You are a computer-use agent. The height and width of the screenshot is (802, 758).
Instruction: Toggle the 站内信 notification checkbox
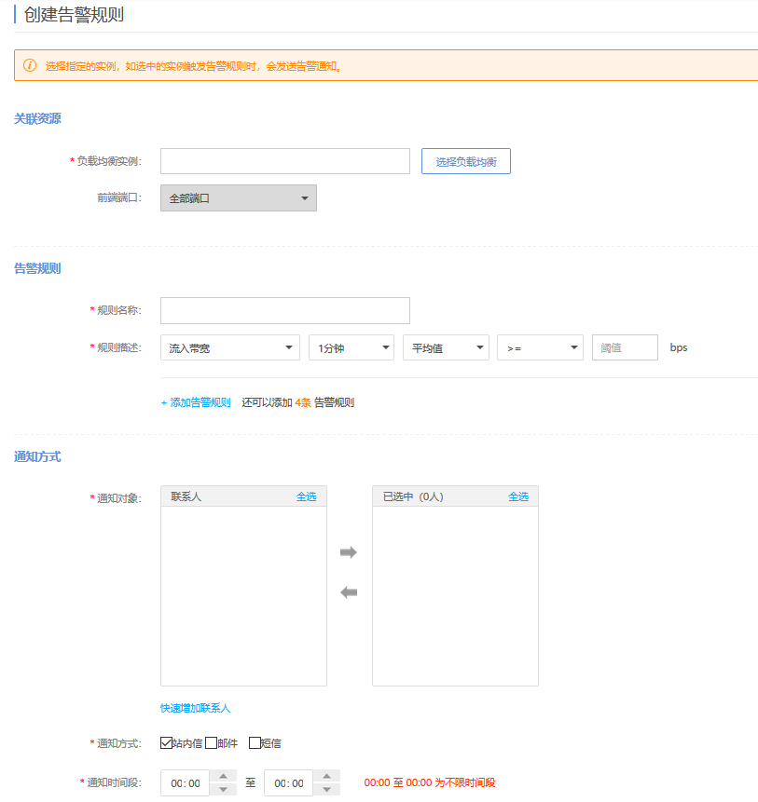167,743
